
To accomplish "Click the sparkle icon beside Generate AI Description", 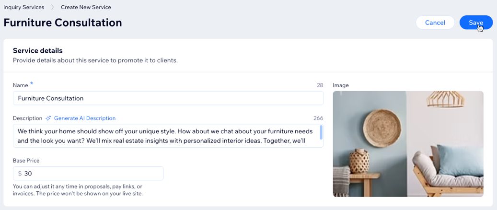I will (x=48, y=118).
